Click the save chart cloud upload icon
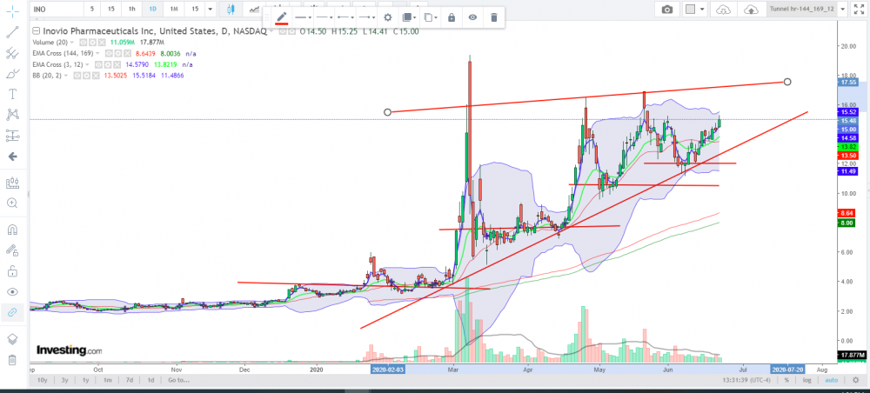The image size is (870, 393). tap(751, 10)
